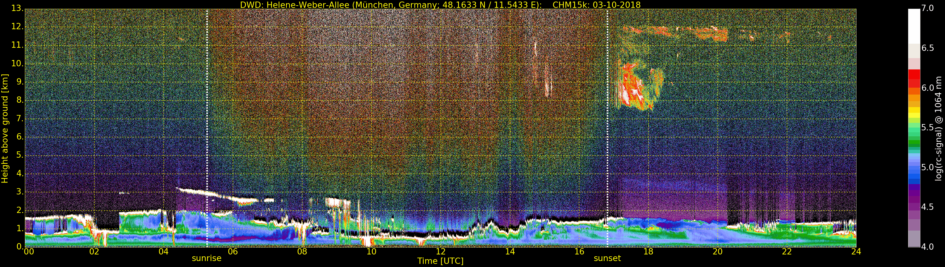This screenshot has width=945, height=267.
Task: Click the height axis tick label 3
Action: (20, 192)
